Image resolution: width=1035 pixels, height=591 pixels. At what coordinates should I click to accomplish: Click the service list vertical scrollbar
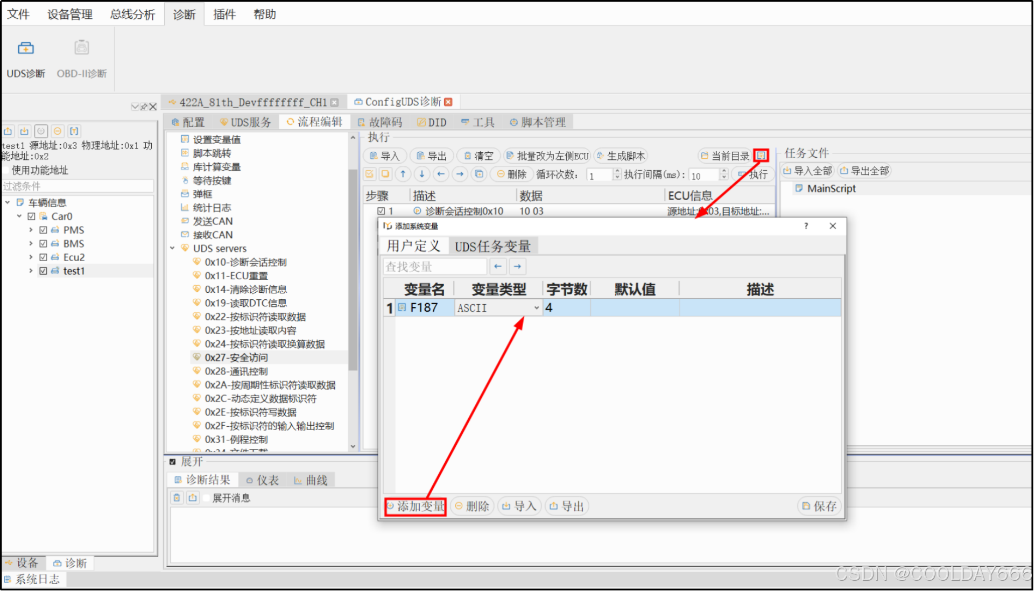point(353,269)
